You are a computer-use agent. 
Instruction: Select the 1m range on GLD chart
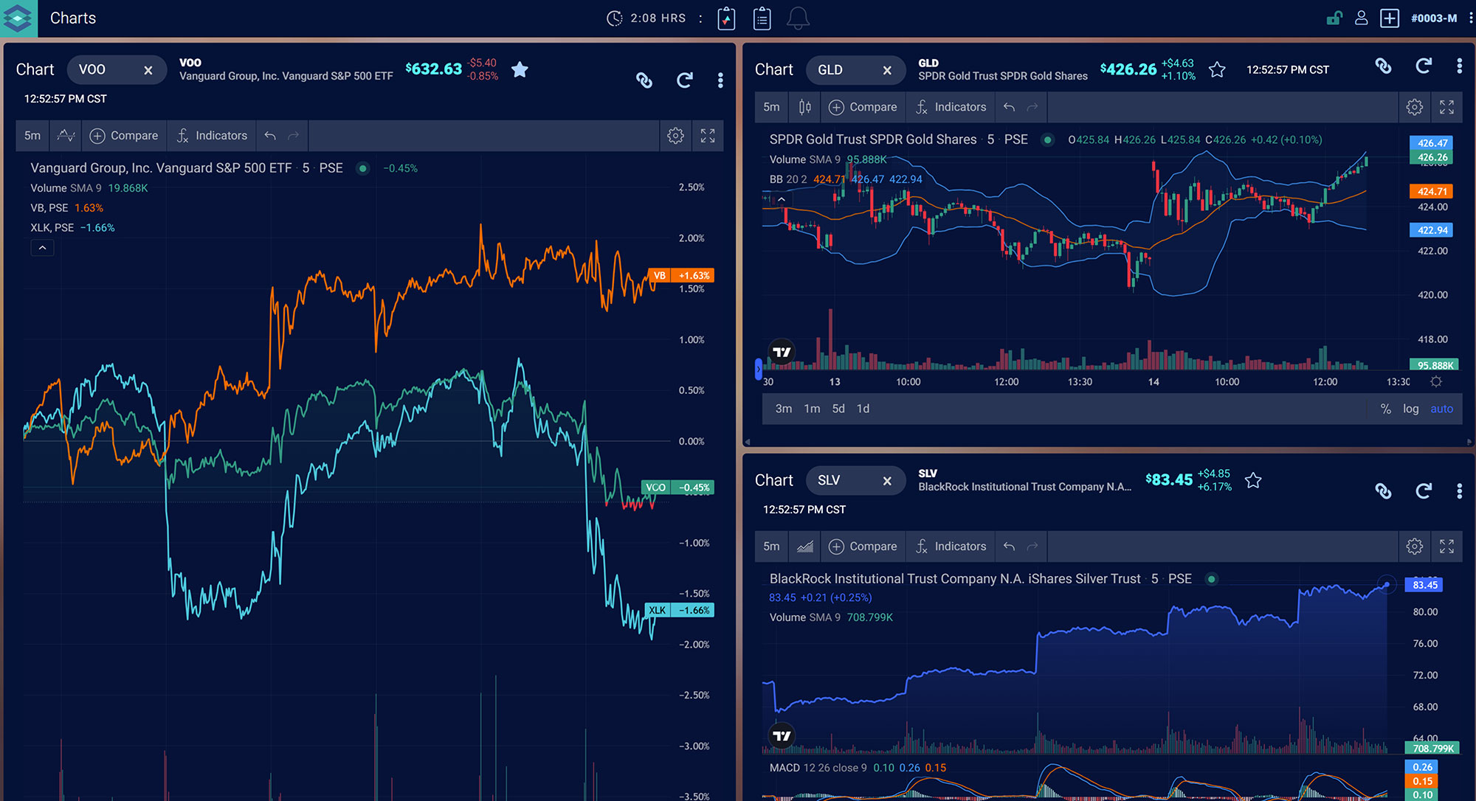click(x=812, y=409)
